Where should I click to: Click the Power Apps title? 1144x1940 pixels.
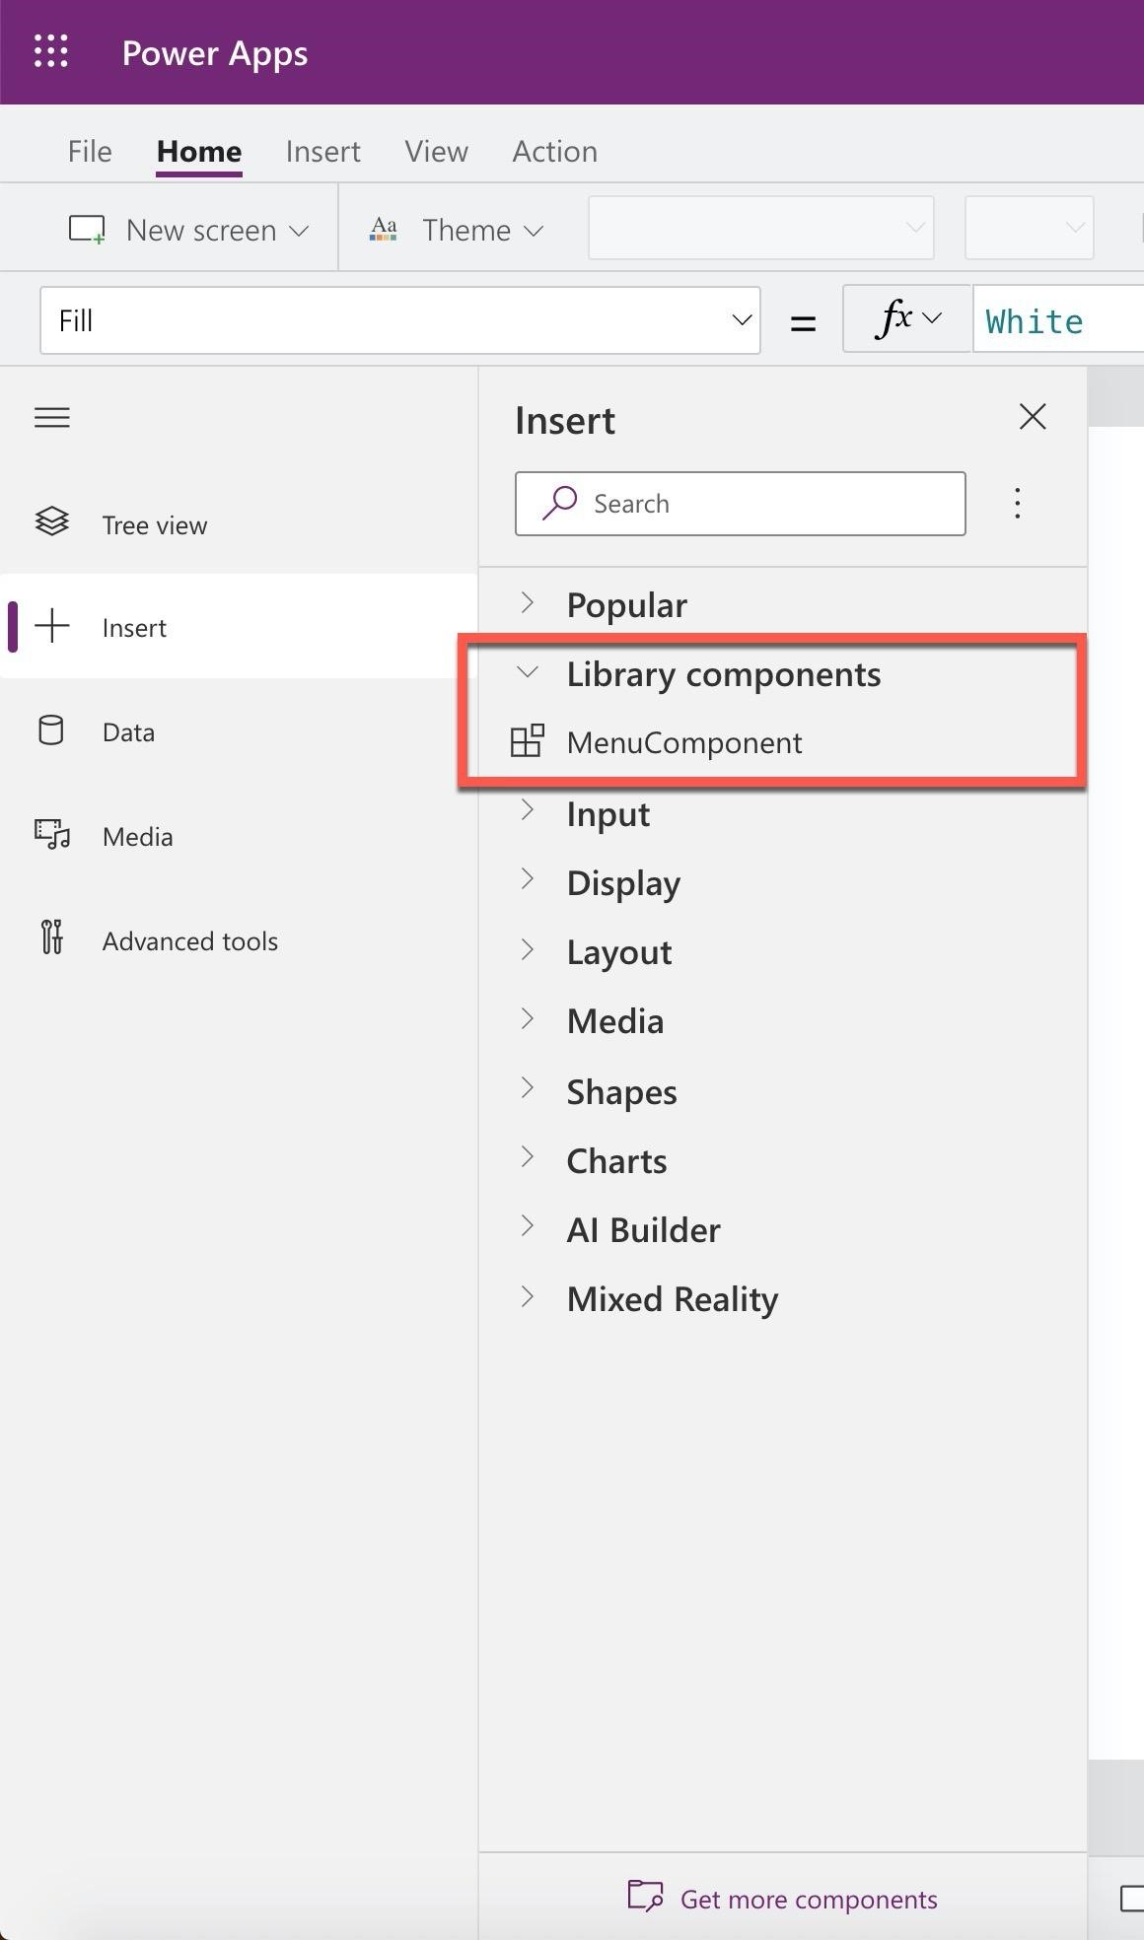pos(215,53)
